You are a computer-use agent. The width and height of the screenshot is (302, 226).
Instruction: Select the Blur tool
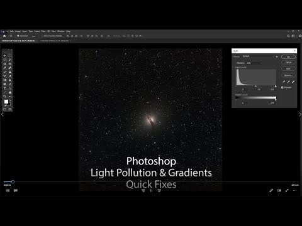(x=10, y=80)
